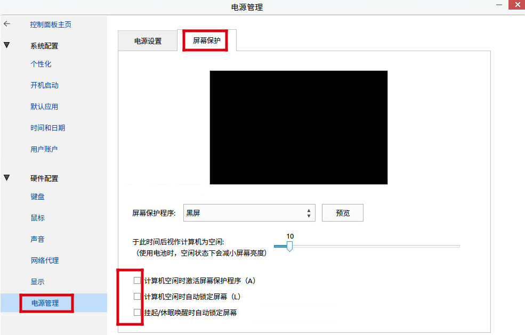Go to 控制面板主页
Image resolution: width=525 pixels, height=335 pixels.
click(51, 24)
